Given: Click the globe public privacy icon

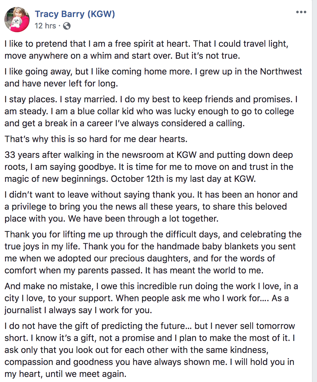Looking at the screenshot, I should click(x=66, y=26).
